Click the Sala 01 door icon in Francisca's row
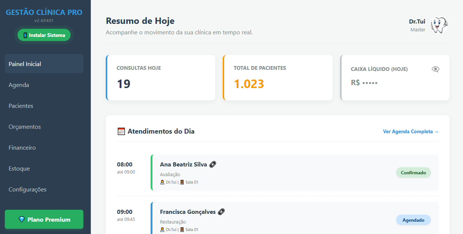Screen dimensions: 463x234 tap(182, 230)
